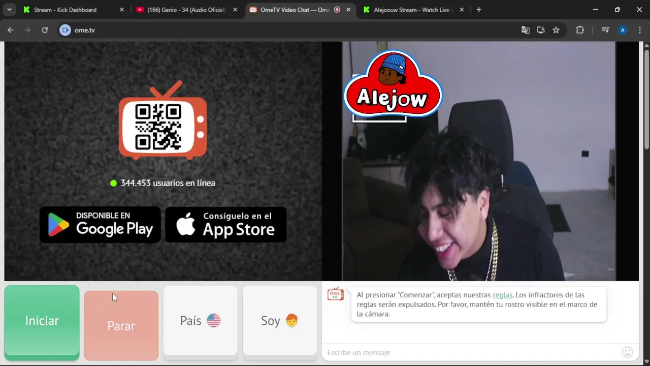Bookmark this page with the star icon
Screen dimensions: 650x366
(x=556, y=30)
